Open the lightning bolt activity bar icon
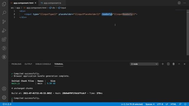 [x=4, y=57]
